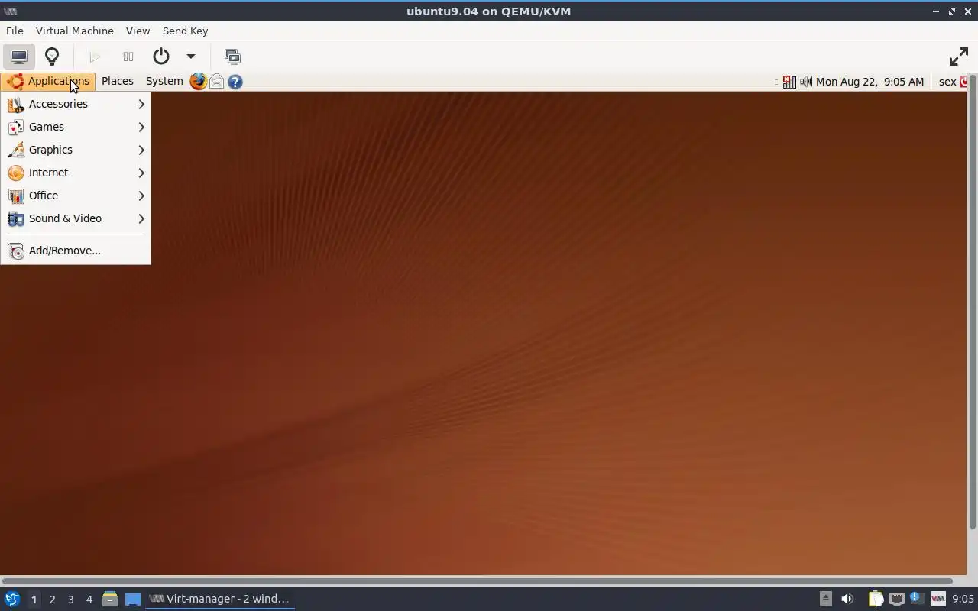Pause the virtual machine
The width and height of the screenshot is (978, 611).
(x=128, y=57)
